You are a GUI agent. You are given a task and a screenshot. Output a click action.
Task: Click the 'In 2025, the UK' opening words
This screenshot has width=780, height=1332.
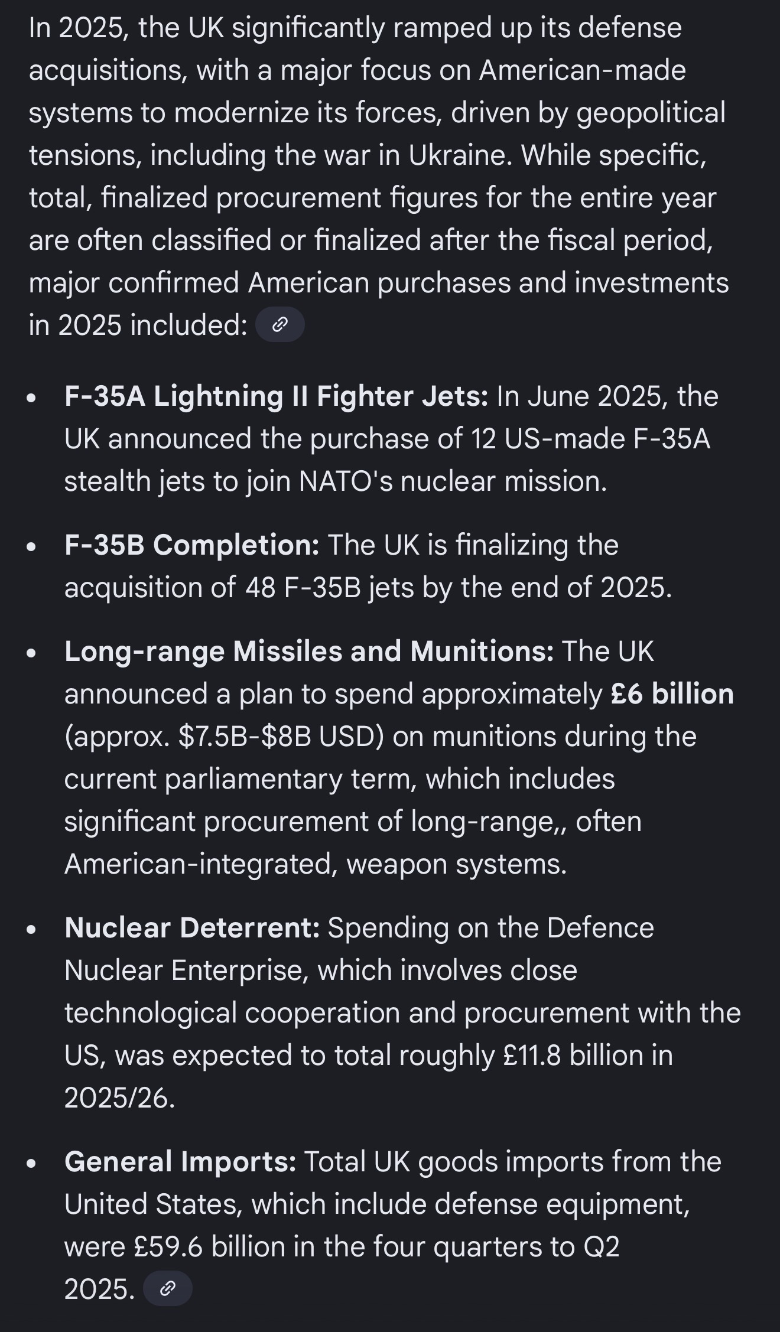pos(126,27)
